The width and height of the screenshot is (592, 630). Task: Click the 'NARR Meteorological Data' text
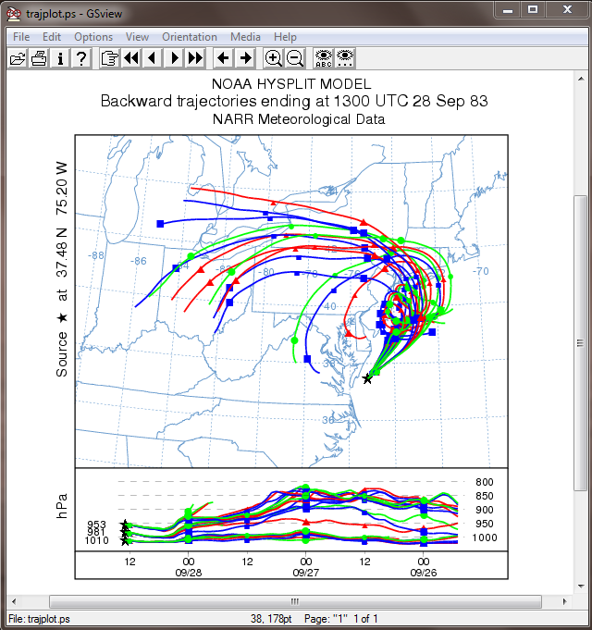(299, 119)
